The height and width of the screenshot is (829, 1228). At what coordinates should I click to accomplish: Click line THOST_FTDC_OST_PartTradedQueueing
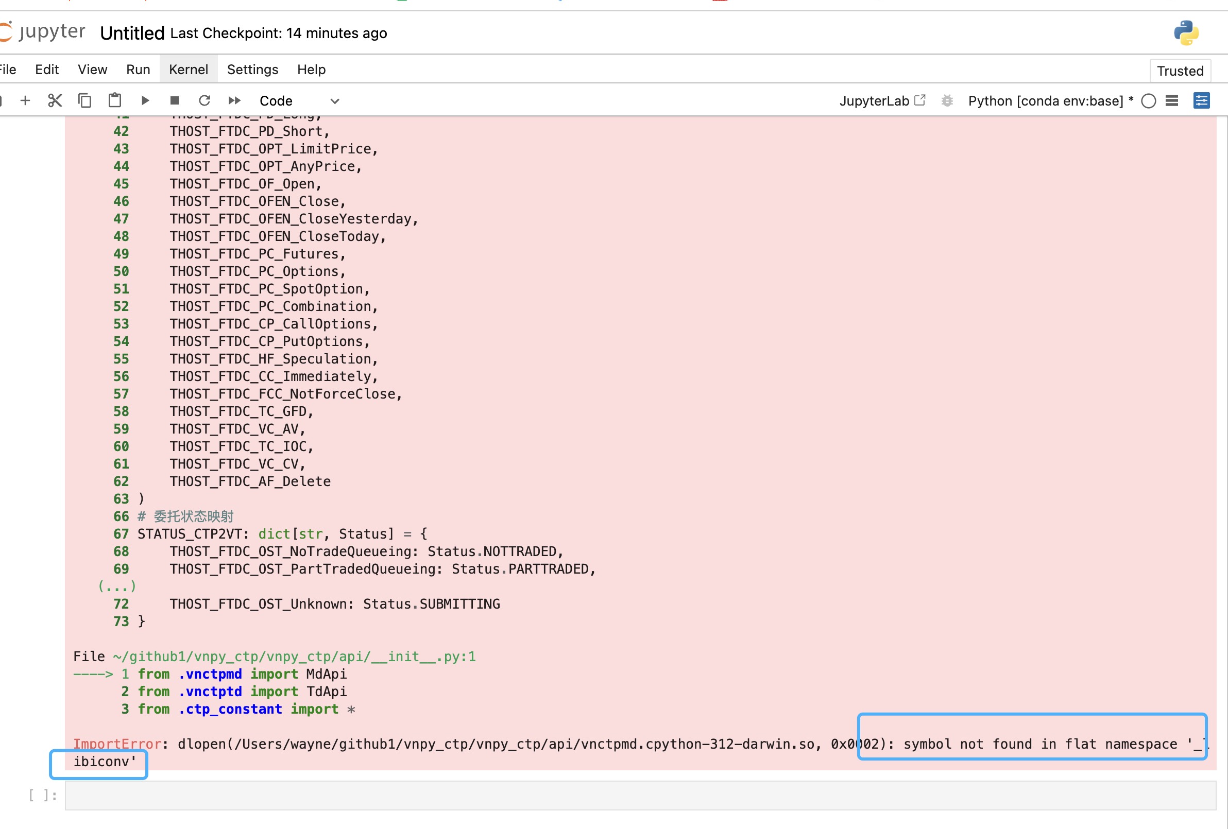(383, 569)
